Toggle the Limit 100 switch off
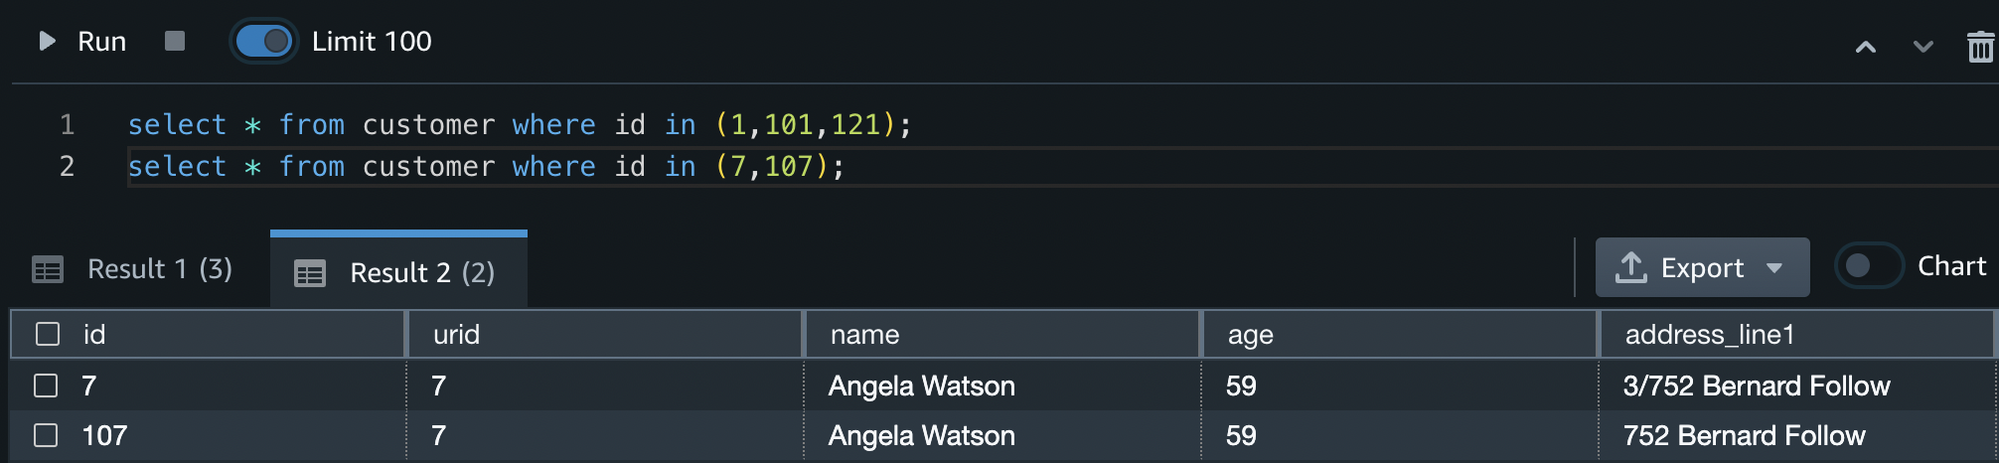 (x=263, y=42)
